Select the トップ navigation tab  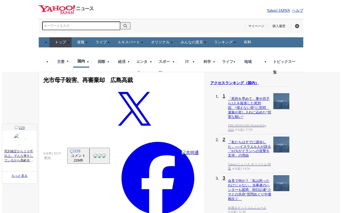point(60,42)
